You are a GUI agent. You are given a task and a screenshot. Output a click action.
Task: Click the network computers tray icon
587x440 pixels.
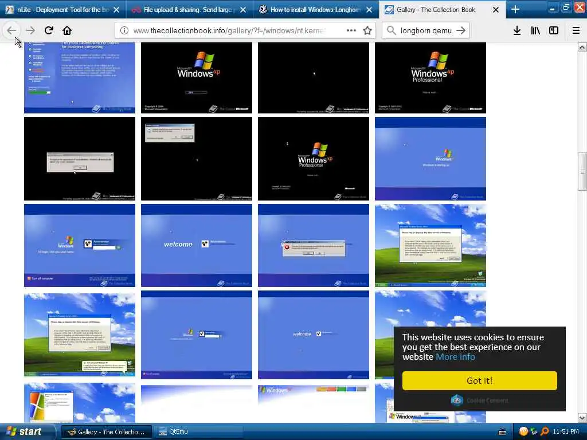(x=534, y=432)
